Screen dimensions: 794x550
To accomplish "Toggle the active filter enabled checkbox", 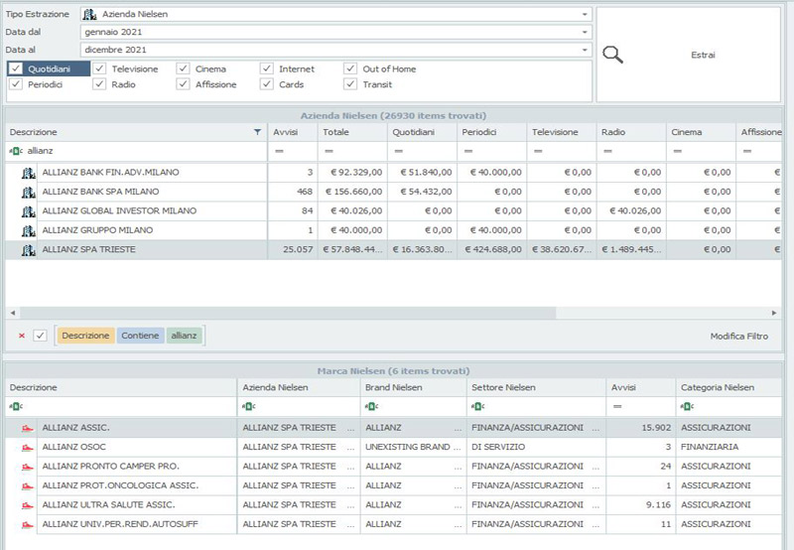I will 41,336.
